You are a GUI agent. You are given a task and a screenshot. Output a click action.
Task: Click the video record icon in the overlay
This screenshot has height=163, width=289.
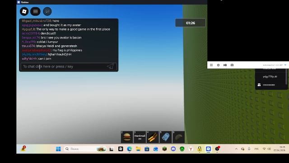coord(225,65)
